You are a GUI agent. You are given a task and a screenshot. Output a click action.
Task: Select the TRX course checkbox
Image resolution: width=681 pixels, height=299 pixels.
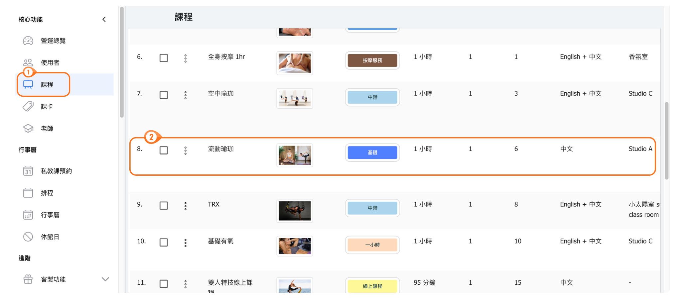pos(164,206)
